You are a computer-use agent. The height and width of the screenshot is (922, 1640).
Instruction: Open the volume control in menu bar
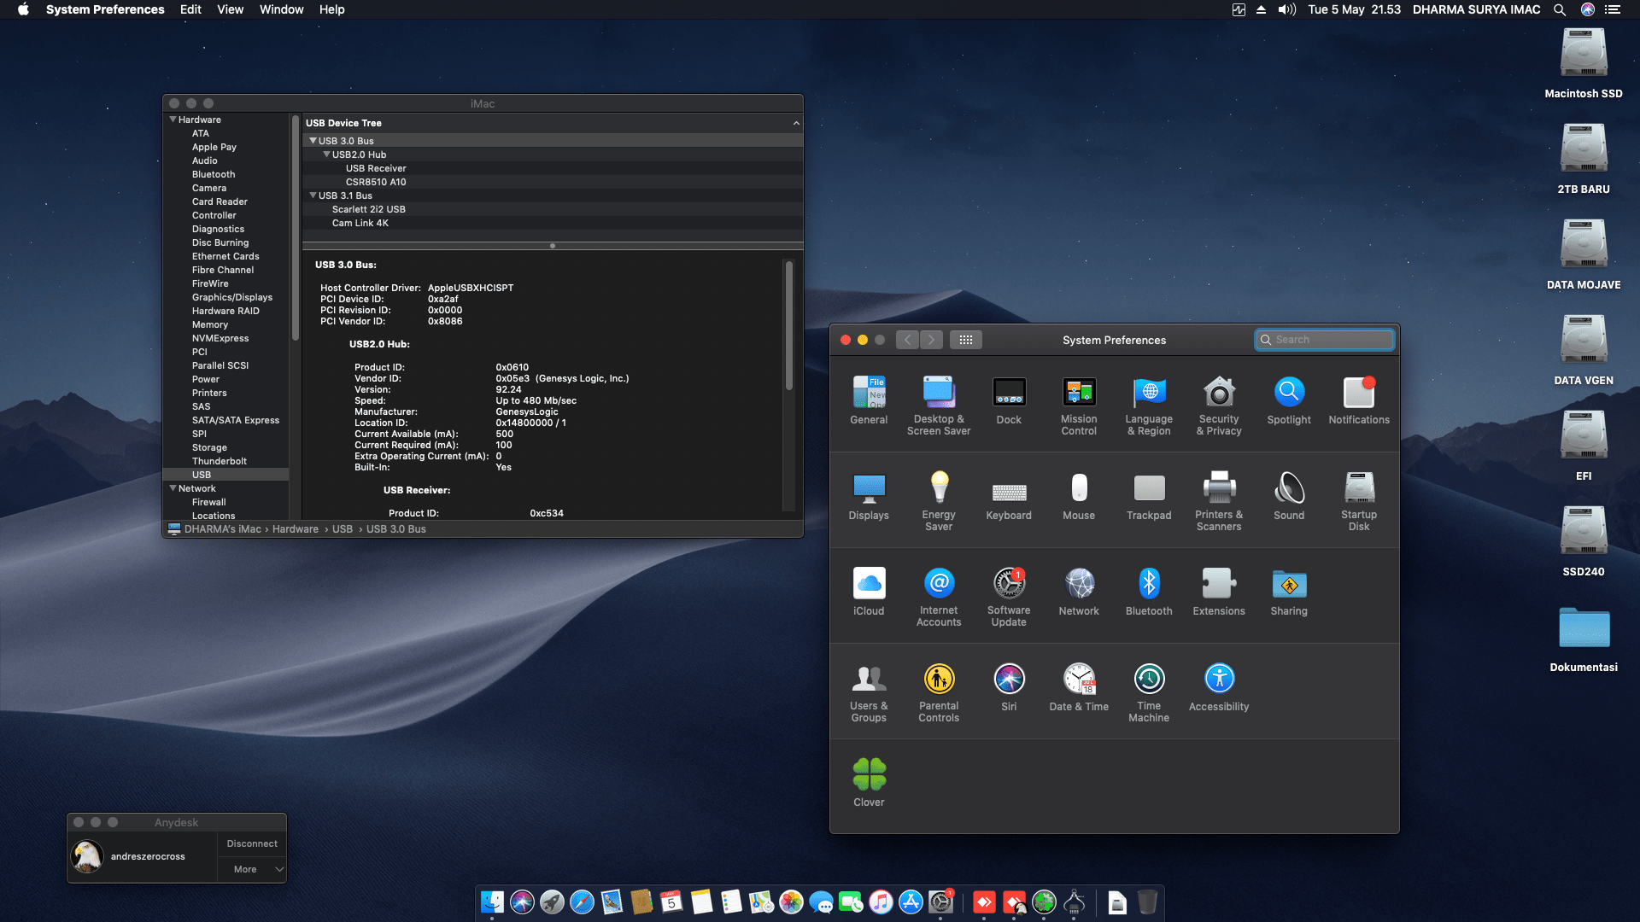click(x=1286, y=9)
